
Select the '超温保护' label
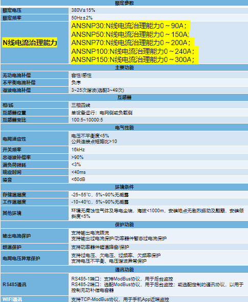(12, 247)
